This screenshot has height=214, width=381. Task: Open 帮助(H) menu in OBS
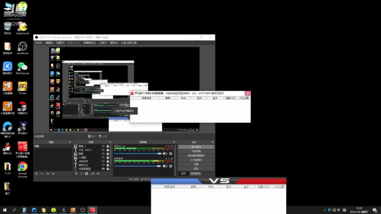click(x=114, y=43)
